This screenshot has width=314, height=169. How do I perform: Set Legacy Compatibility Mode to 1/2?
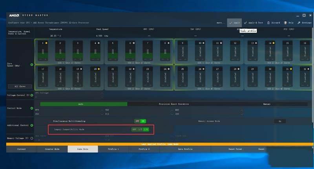(x=140, y=129)
